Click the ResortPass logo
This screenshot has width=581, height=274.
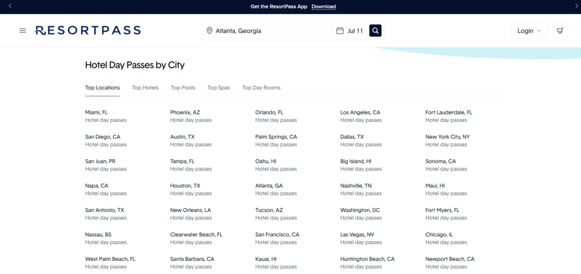click(x=87, y=31)
